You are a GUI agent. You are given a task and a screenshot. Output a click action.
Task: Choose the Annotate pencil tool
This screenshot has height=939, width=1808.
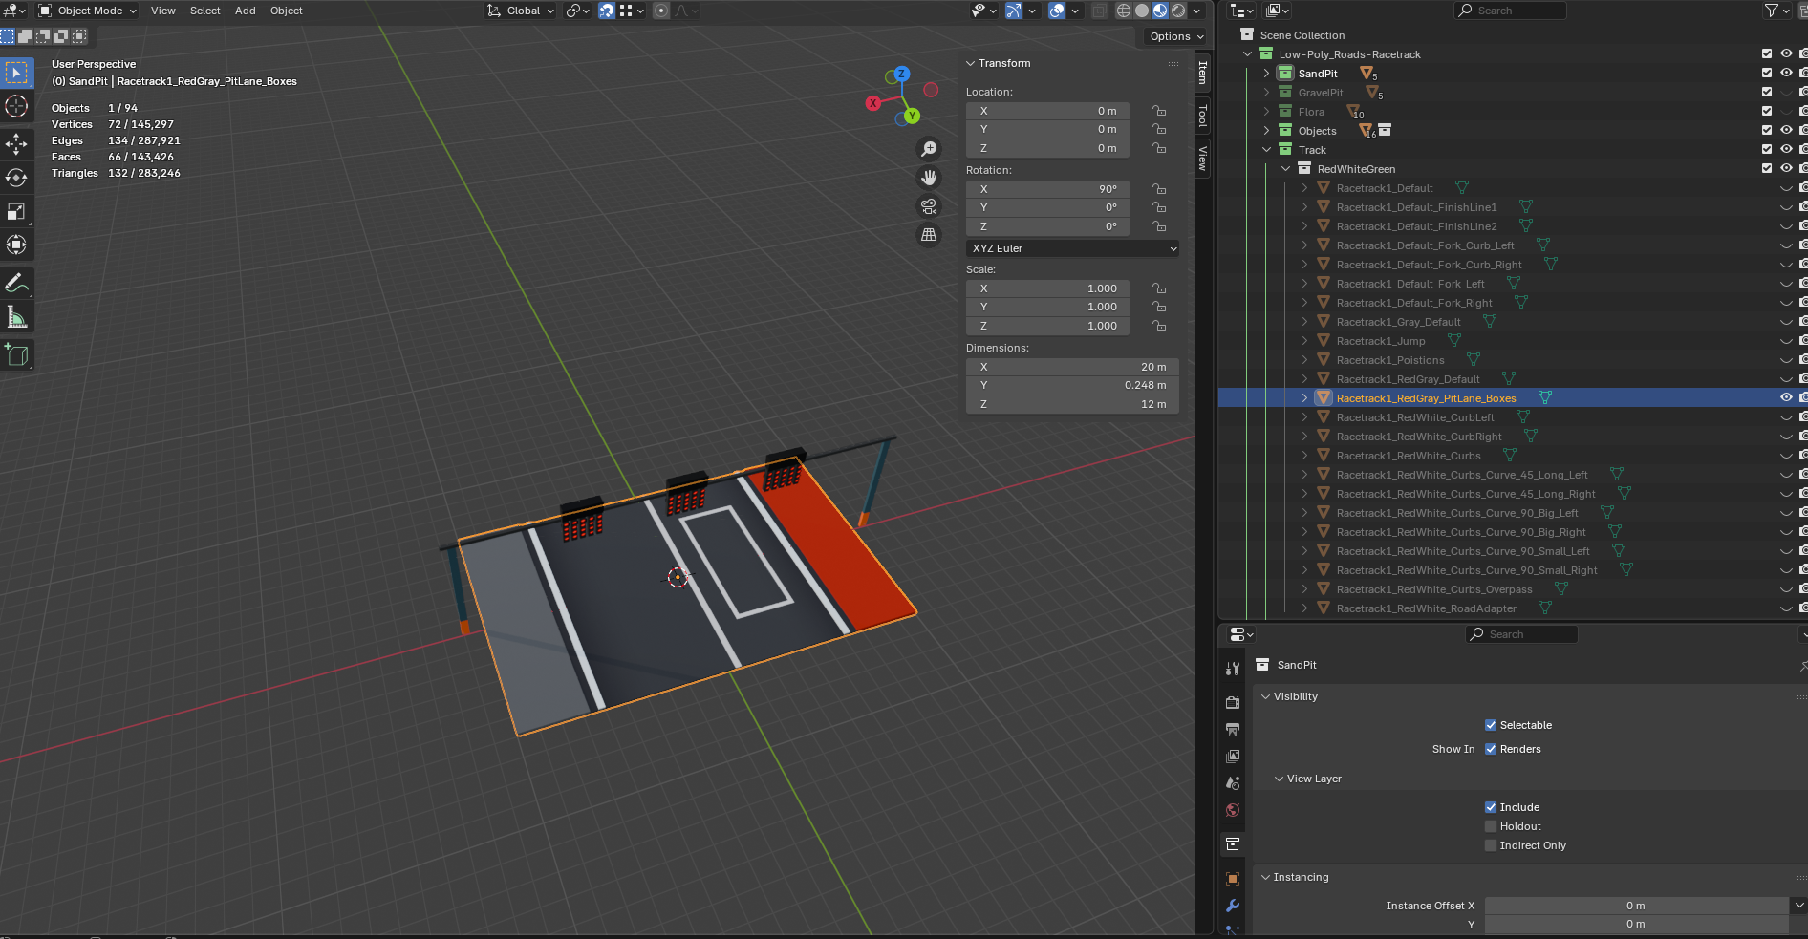(16, 284)
